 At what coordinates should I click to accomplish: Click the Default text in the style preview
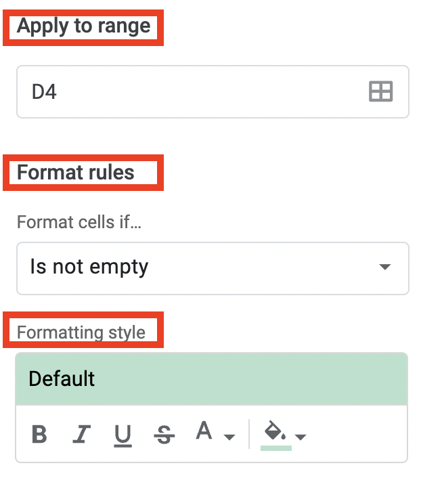point(62,379)
